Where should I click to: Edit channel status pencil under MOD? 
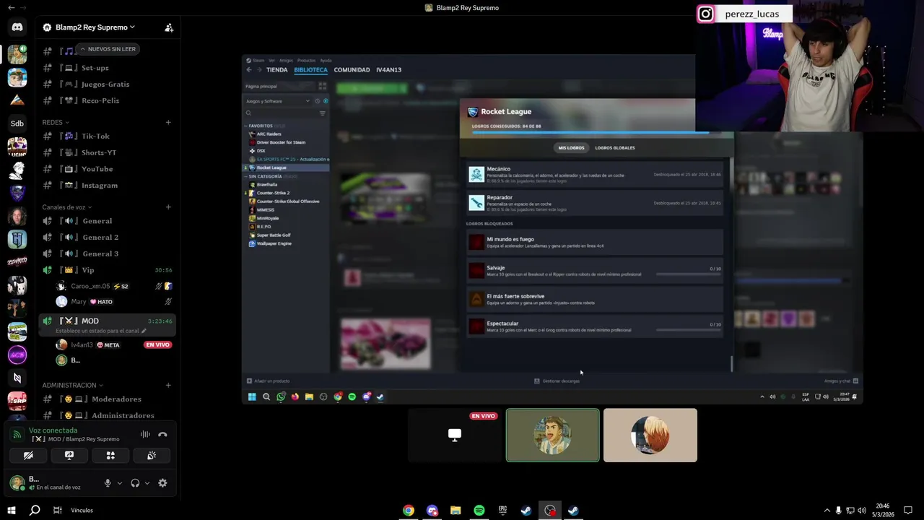point(144,331)
